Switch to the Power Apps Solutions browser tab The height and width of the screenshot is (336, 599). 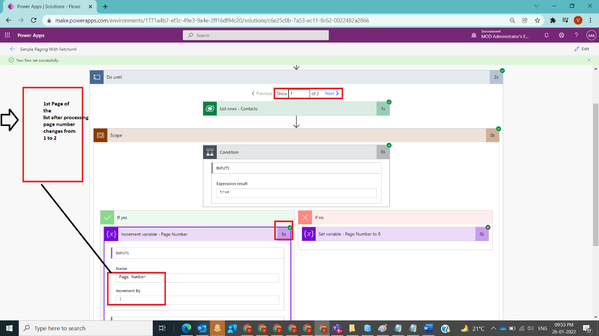point(48,7)
